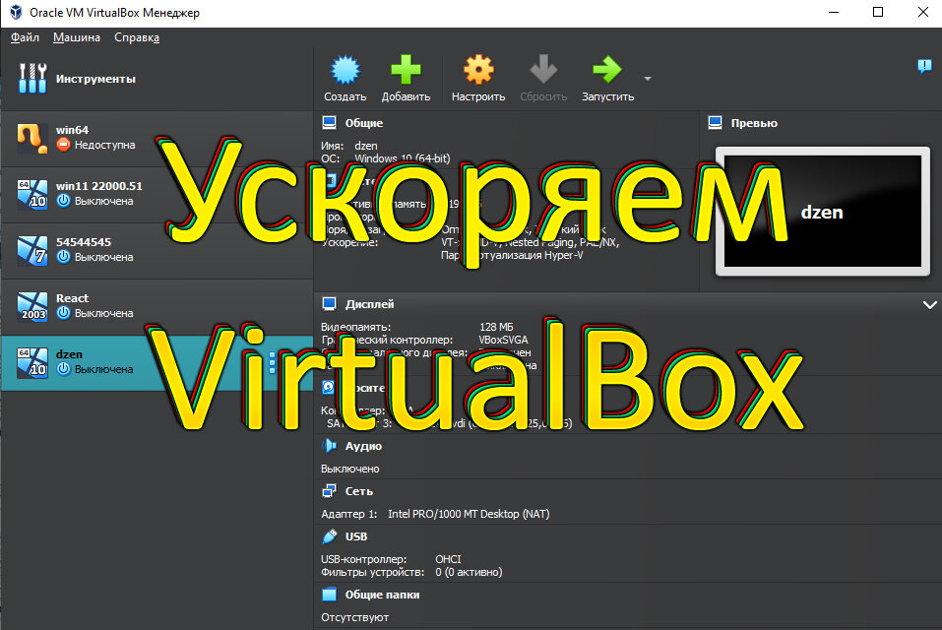942x630 pixels.
Task: Click the Intel PRO/1000 MT Desktop (NAT) text
Action: (x=469, y=514)
